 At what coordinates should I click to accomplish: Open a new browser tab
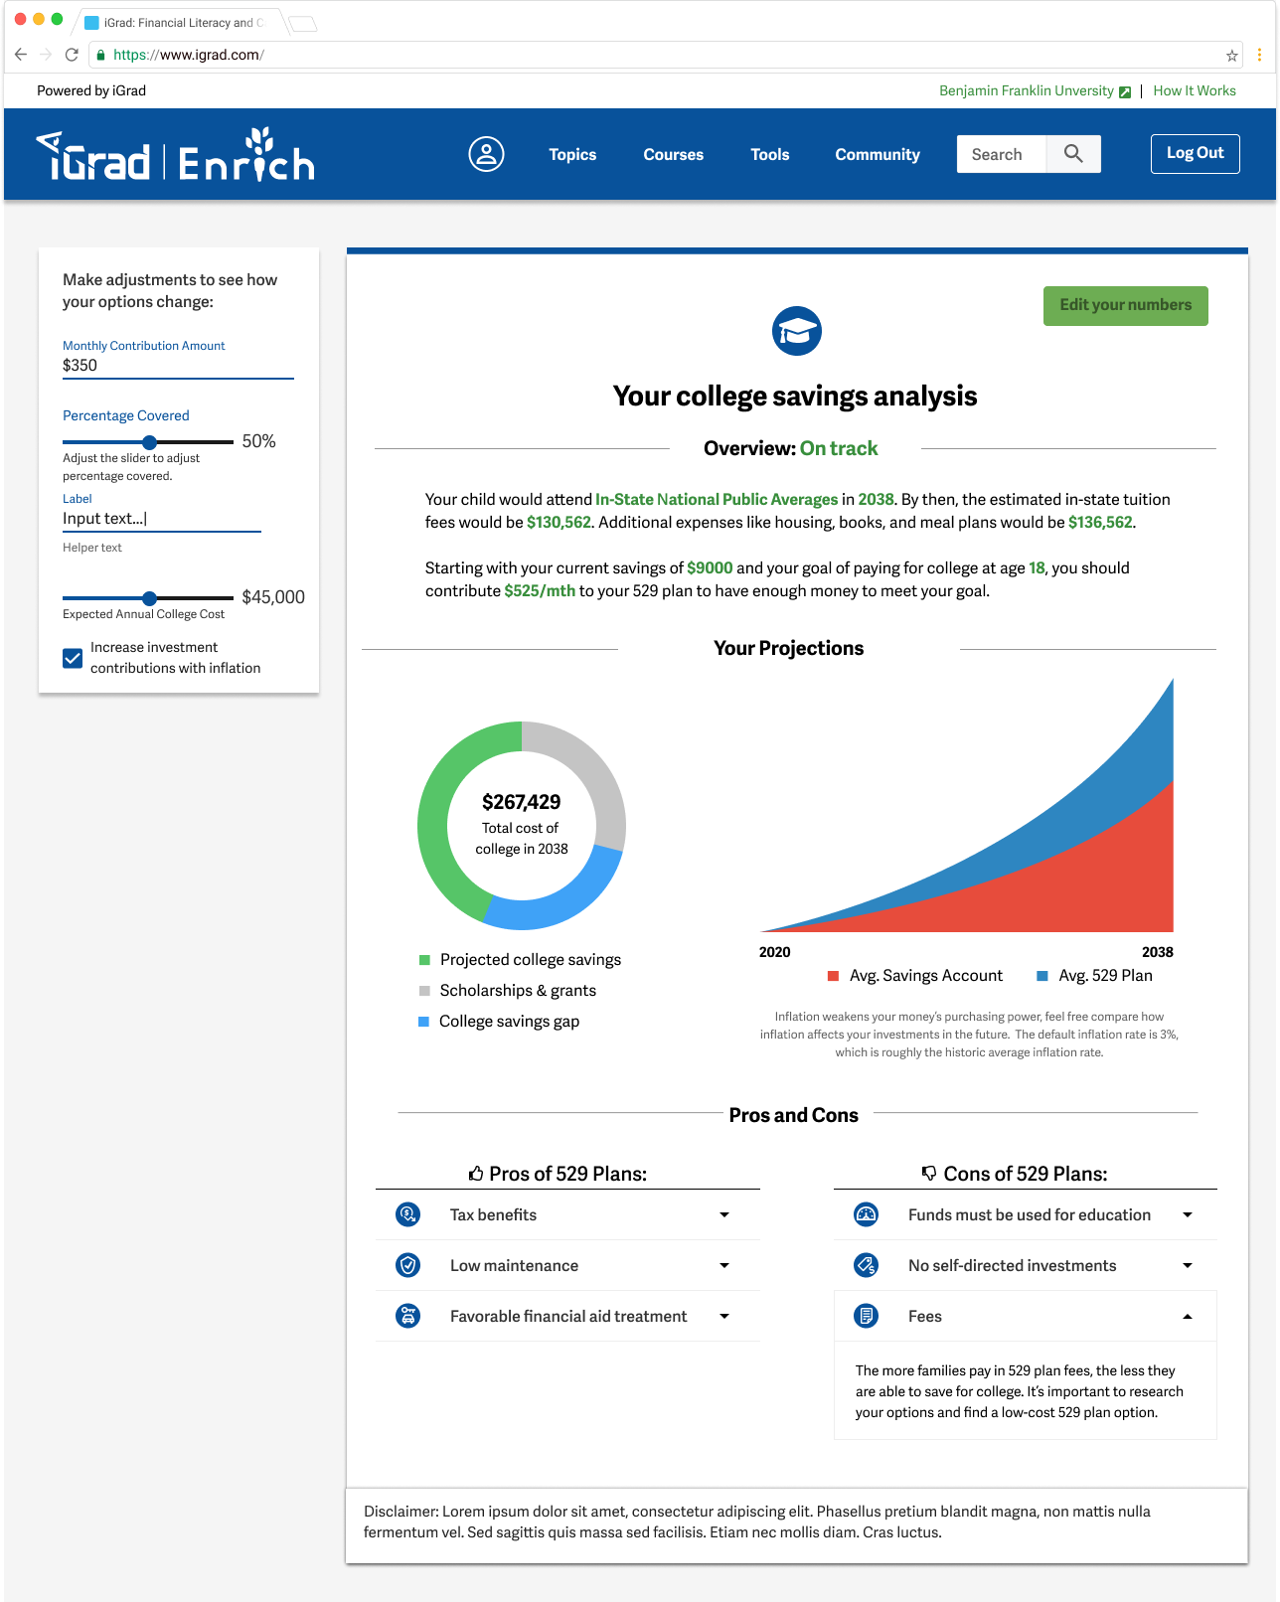coord(303,24)
